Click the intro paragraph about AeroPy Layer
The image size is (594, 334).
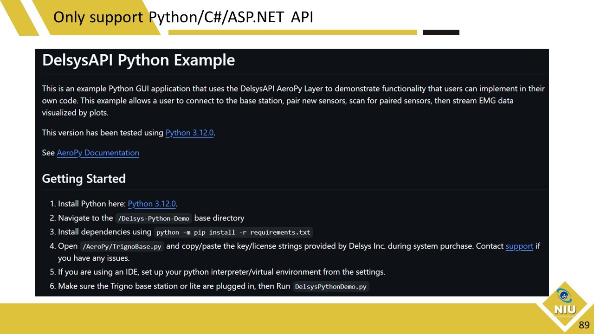(x=292, y=100)
